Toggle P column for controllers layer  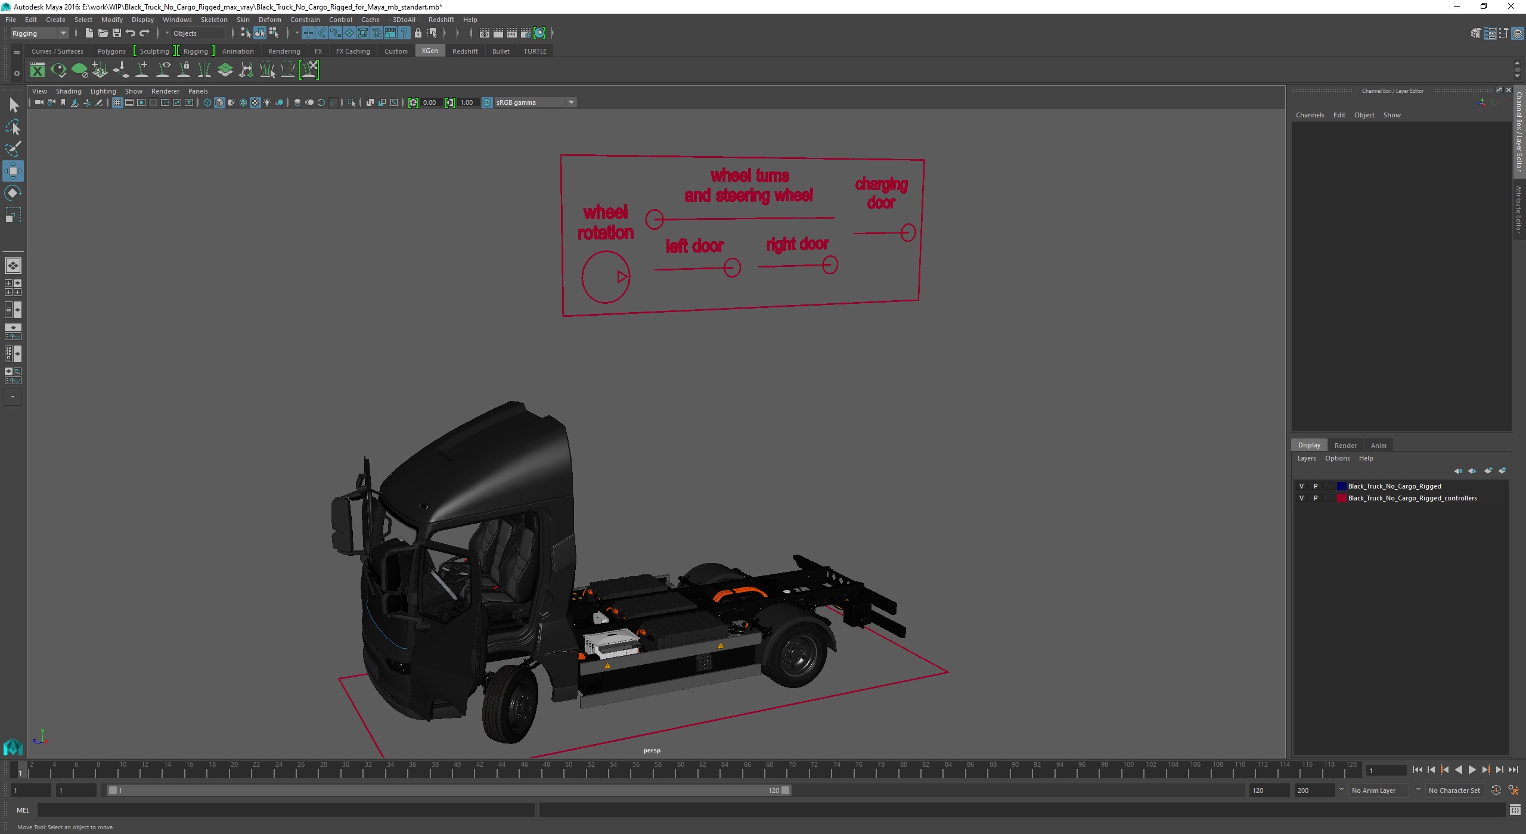pyautogui.click(x=1316, y=498)
